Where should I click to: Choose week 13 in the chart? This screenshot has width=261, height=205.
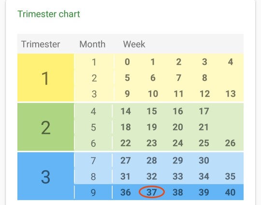pos(231,94)
